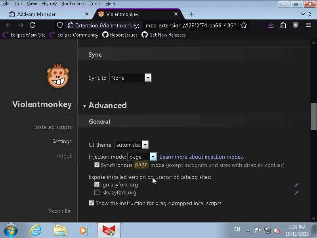Open the Tools menu
Viewport: 317px width, 238px height.
(95, 4)
